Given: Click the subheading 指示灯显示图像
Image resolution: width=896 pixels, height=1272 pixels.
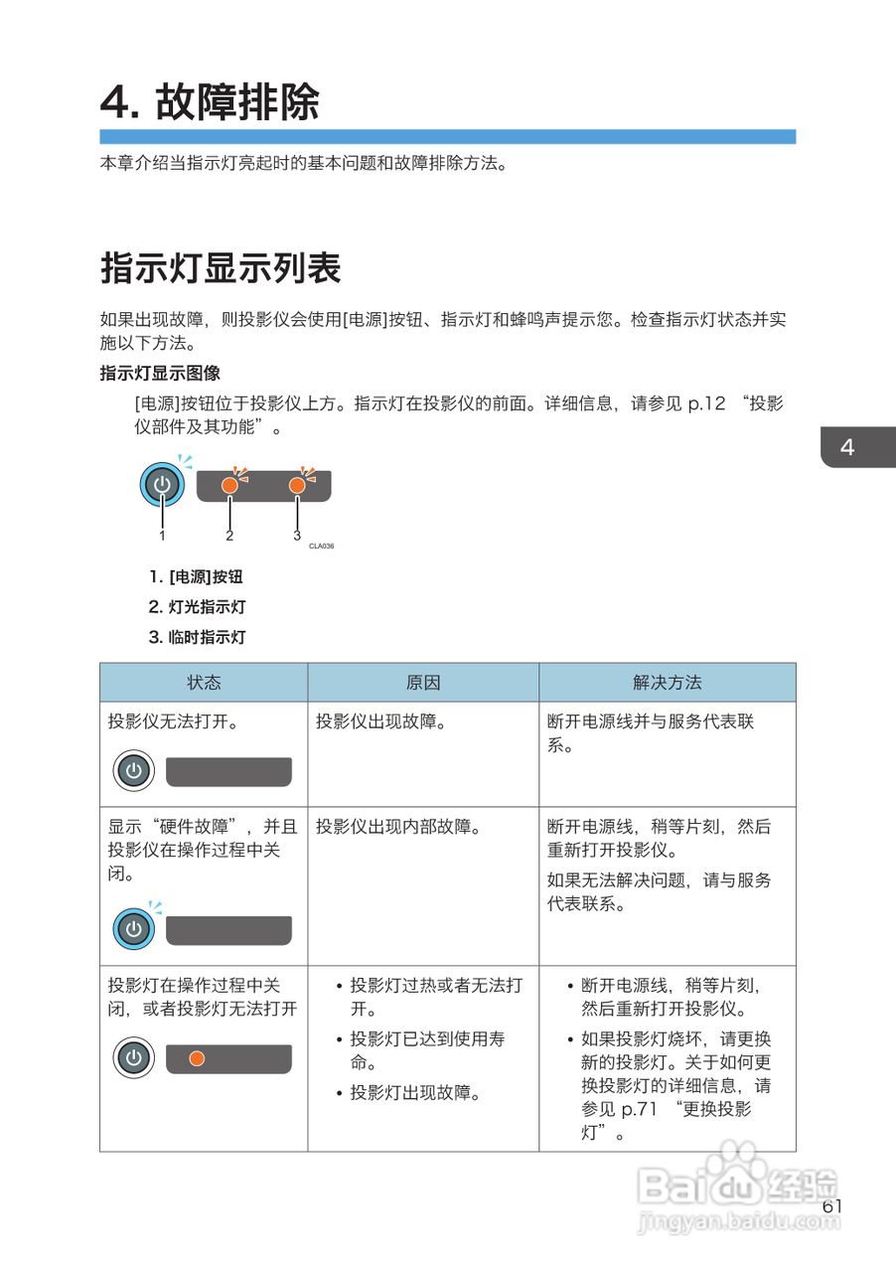Looking at the screenshot, I should coord(160,374).
